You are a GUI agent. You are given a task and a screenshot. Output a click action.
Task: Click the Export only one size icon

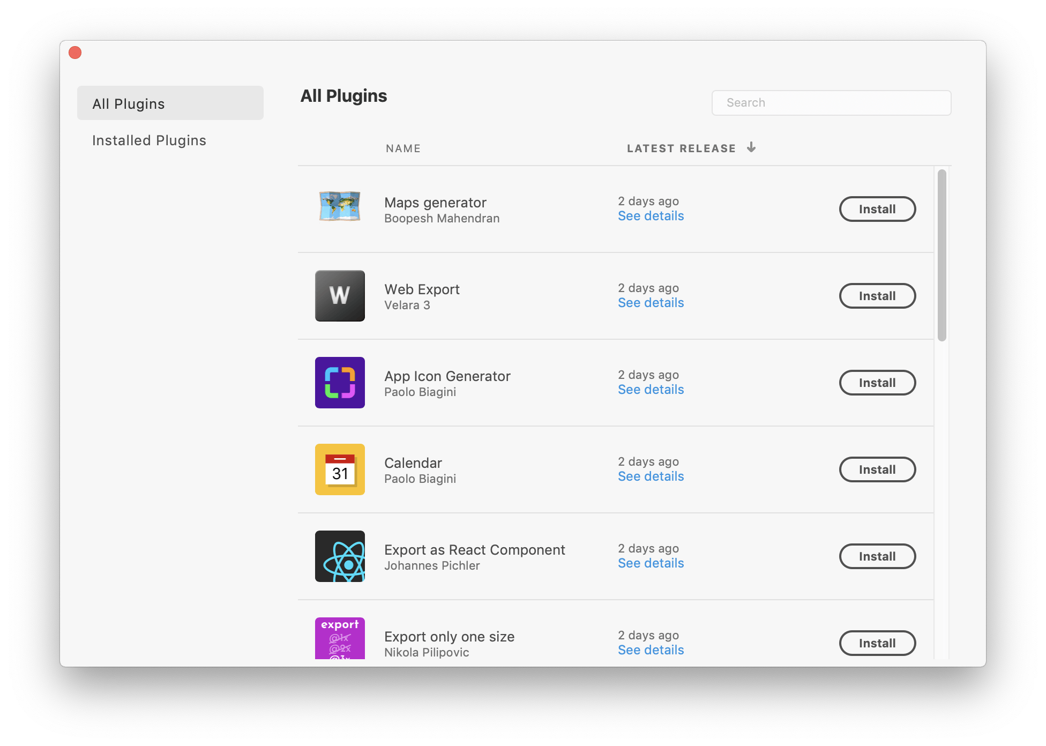pyautogui.click(x=340, y=638)
